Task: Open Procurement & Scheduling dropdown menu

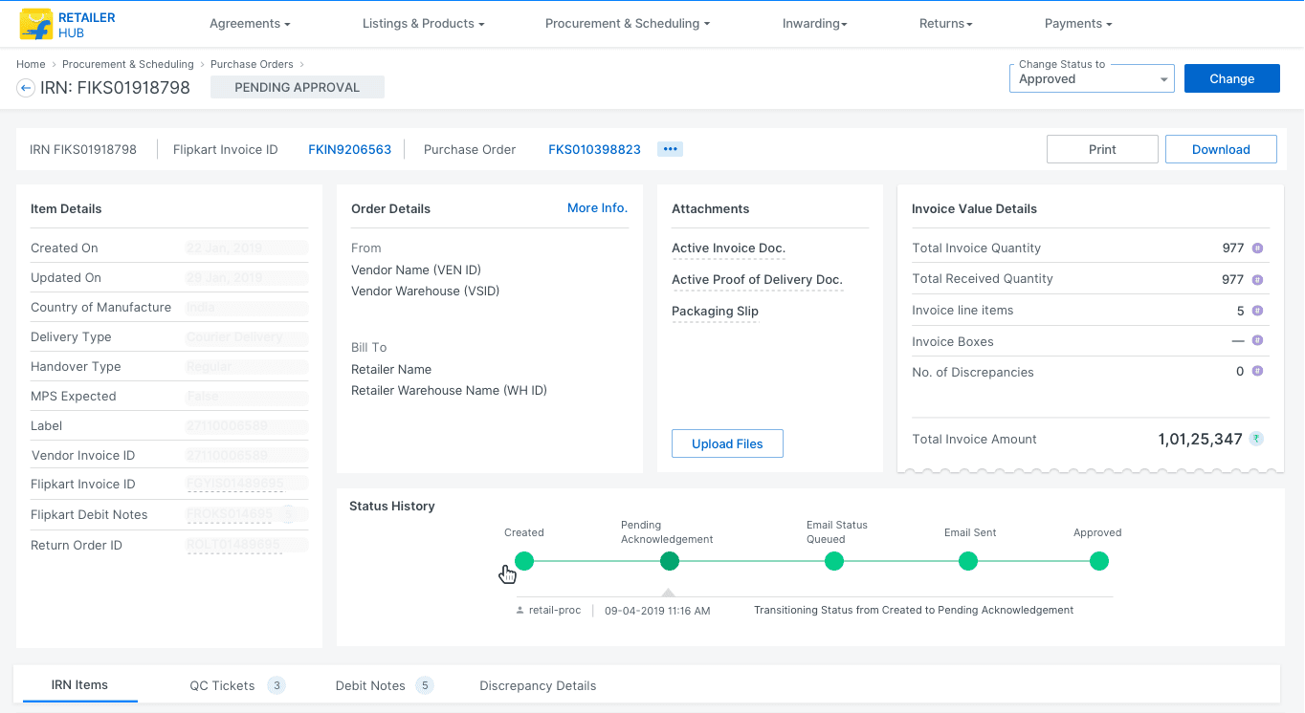Action: pyautogui.click(x=628, y=24)
